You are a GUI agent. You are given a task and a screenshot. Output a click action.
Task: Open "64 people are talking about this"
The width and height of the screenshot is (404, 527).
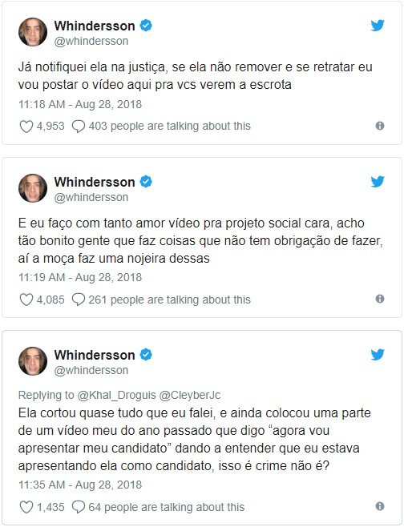(166, 507)
